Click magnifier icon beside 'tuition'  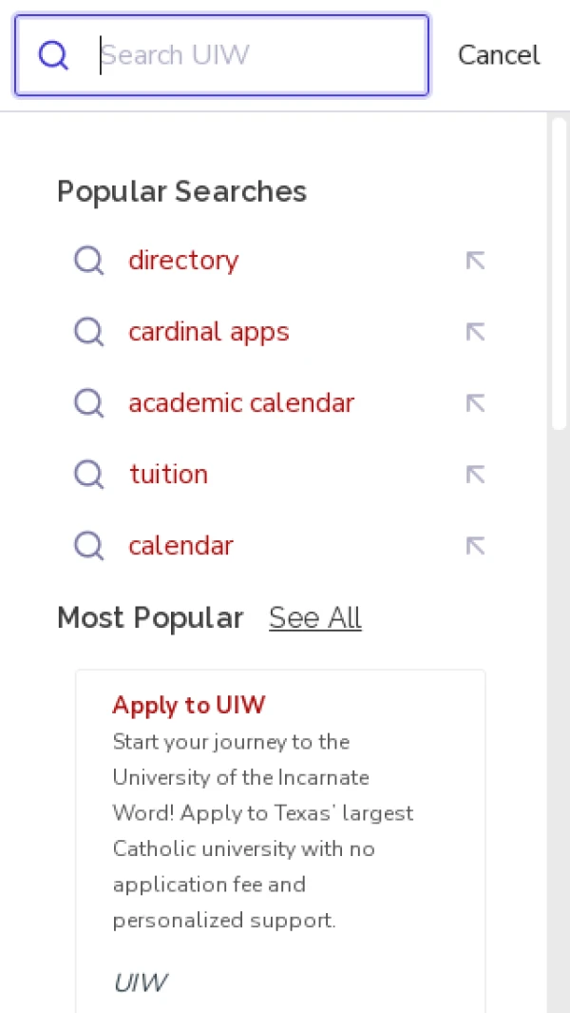point(89,474)
